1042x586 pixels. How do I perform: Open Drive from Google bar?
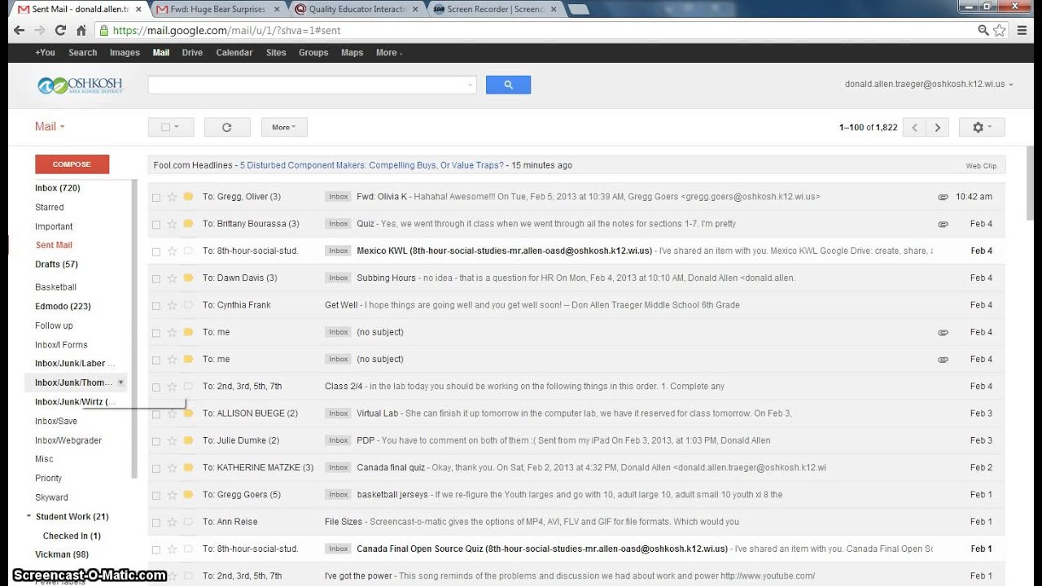click(192, 53)
